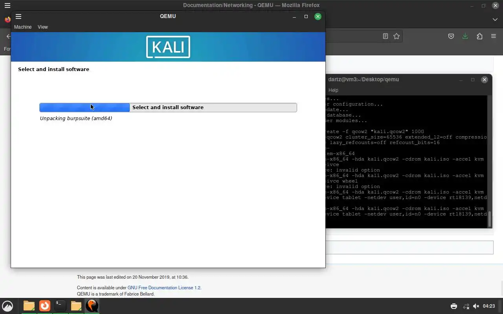Open the Help menu in the terminal window
503x314 pixels.
pyautogui.click(x=333, y=90)
